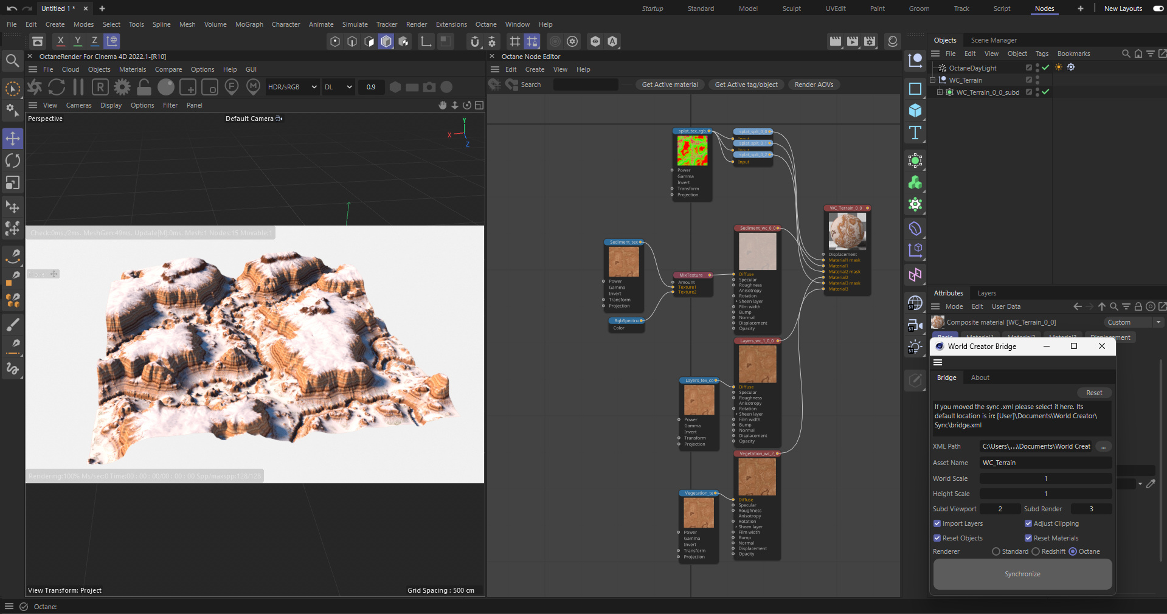This screenshot has width=1167, height=614.
Task: Click the Get Active material button
Action: click(670, 85)
